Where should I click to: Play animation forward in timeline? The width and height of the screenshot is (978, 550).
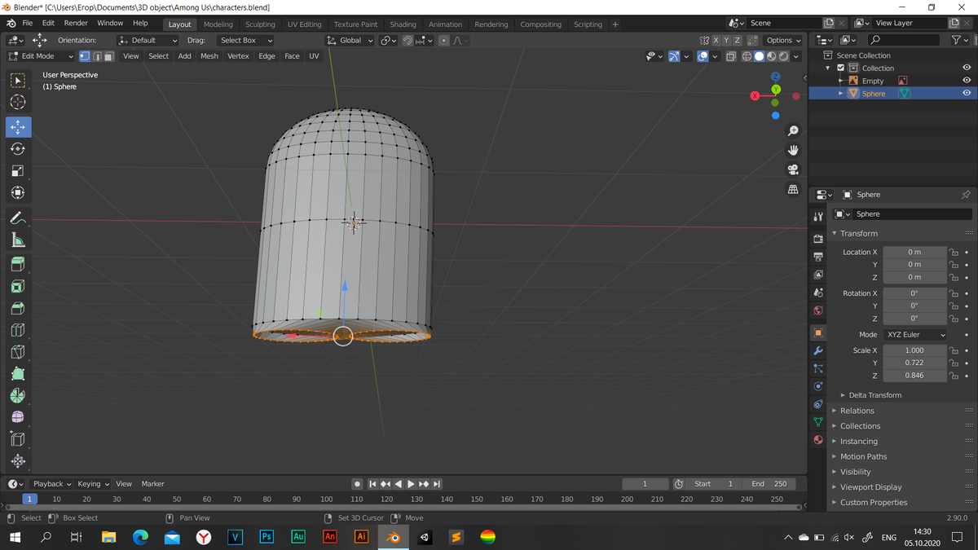click(x=411, y=484)
